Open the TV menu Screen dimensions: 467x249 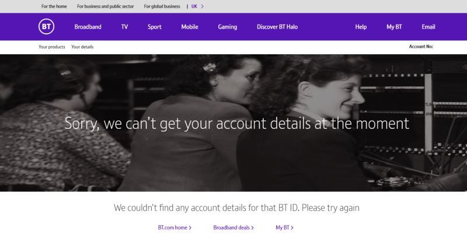click(x=124, y=27)
